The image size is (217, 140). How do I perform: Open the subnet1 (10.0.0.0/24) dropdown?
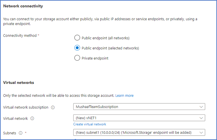[x=139, y=132]
